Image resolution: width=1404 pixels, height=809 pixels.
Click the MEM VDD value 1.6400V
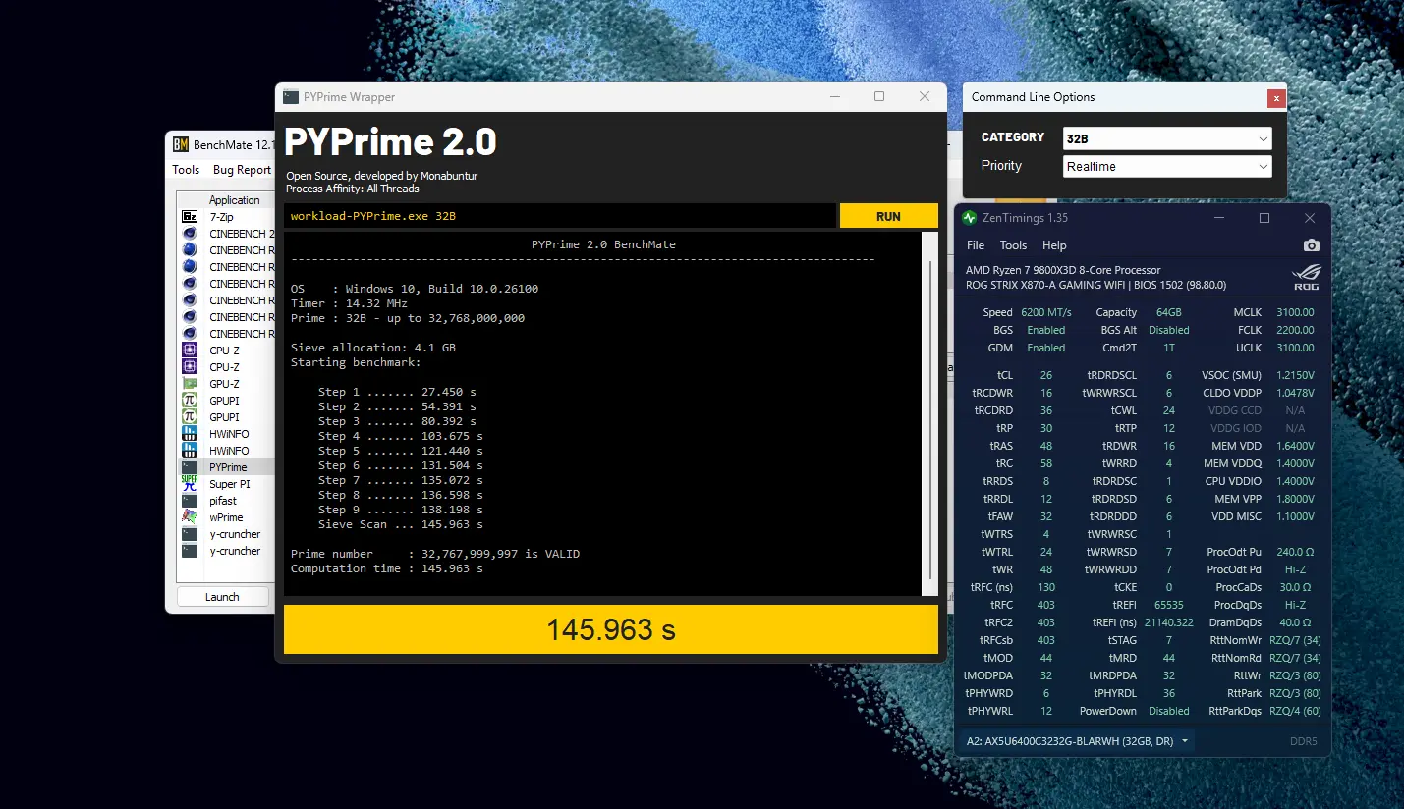[x=1295, y=446]
